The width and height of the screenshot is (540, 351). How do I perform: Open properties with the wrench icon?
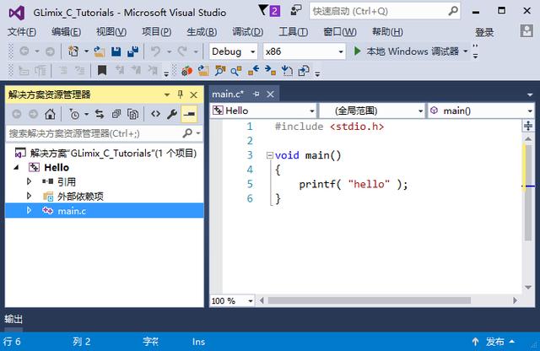(x=172, y=114)
